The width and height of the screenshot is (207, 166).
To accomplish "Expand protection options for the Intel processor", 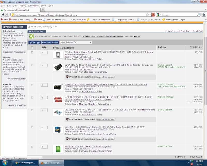I will coord(106,139).
